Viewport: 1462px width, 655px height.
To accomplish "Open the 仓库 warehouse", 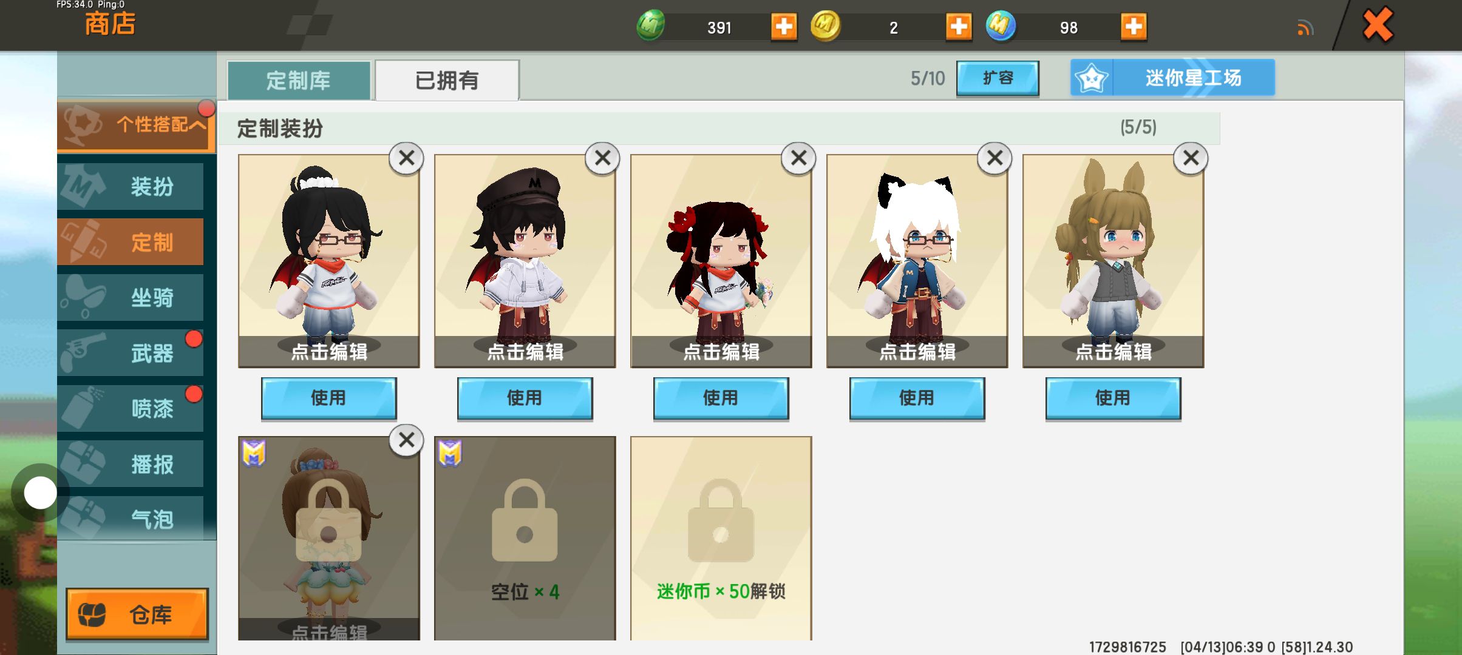I will pos(137,614).
